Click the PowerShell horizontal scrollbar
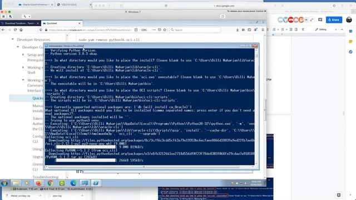356x200 pixels. [x=144, y=167]
